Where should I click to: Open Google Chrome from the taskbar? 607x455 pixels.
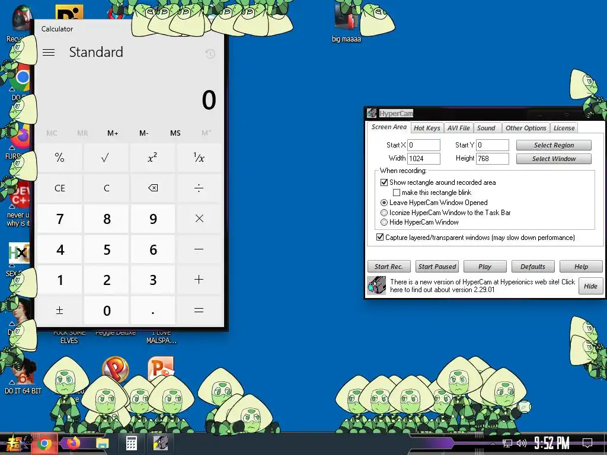coord(44,444)
